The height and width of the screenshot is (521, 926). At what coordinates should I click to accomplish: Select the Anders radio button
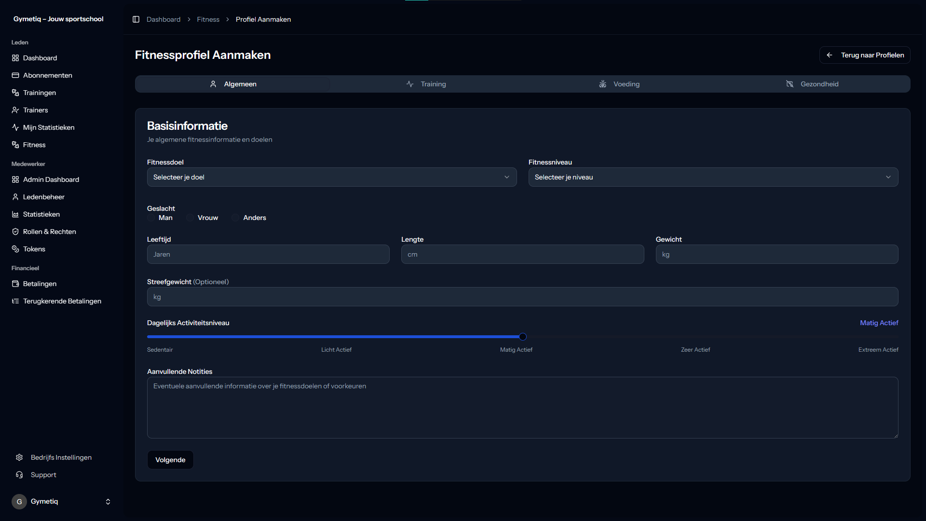point(235,218)
